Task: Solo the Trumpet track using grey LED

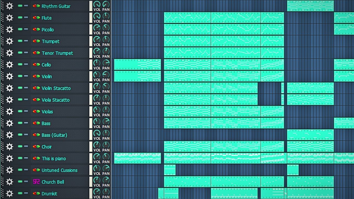Action: [x=26, y=41]
